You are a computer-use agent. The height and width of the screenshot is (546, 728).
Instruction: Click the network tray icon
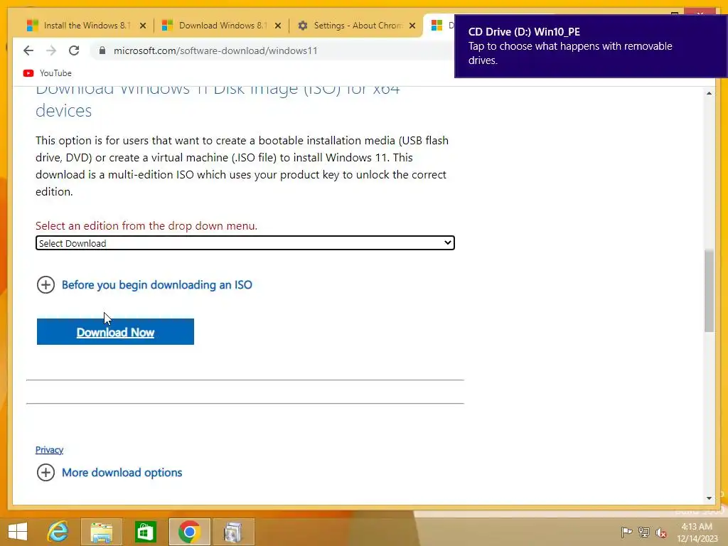coord(644,532)
